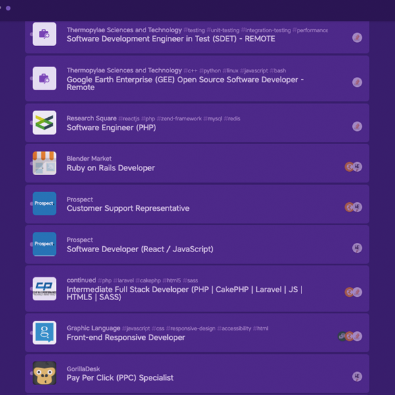Select the #integration-testing tag
The width and height of the screenshot is (395, 395).
coord(266,30)
